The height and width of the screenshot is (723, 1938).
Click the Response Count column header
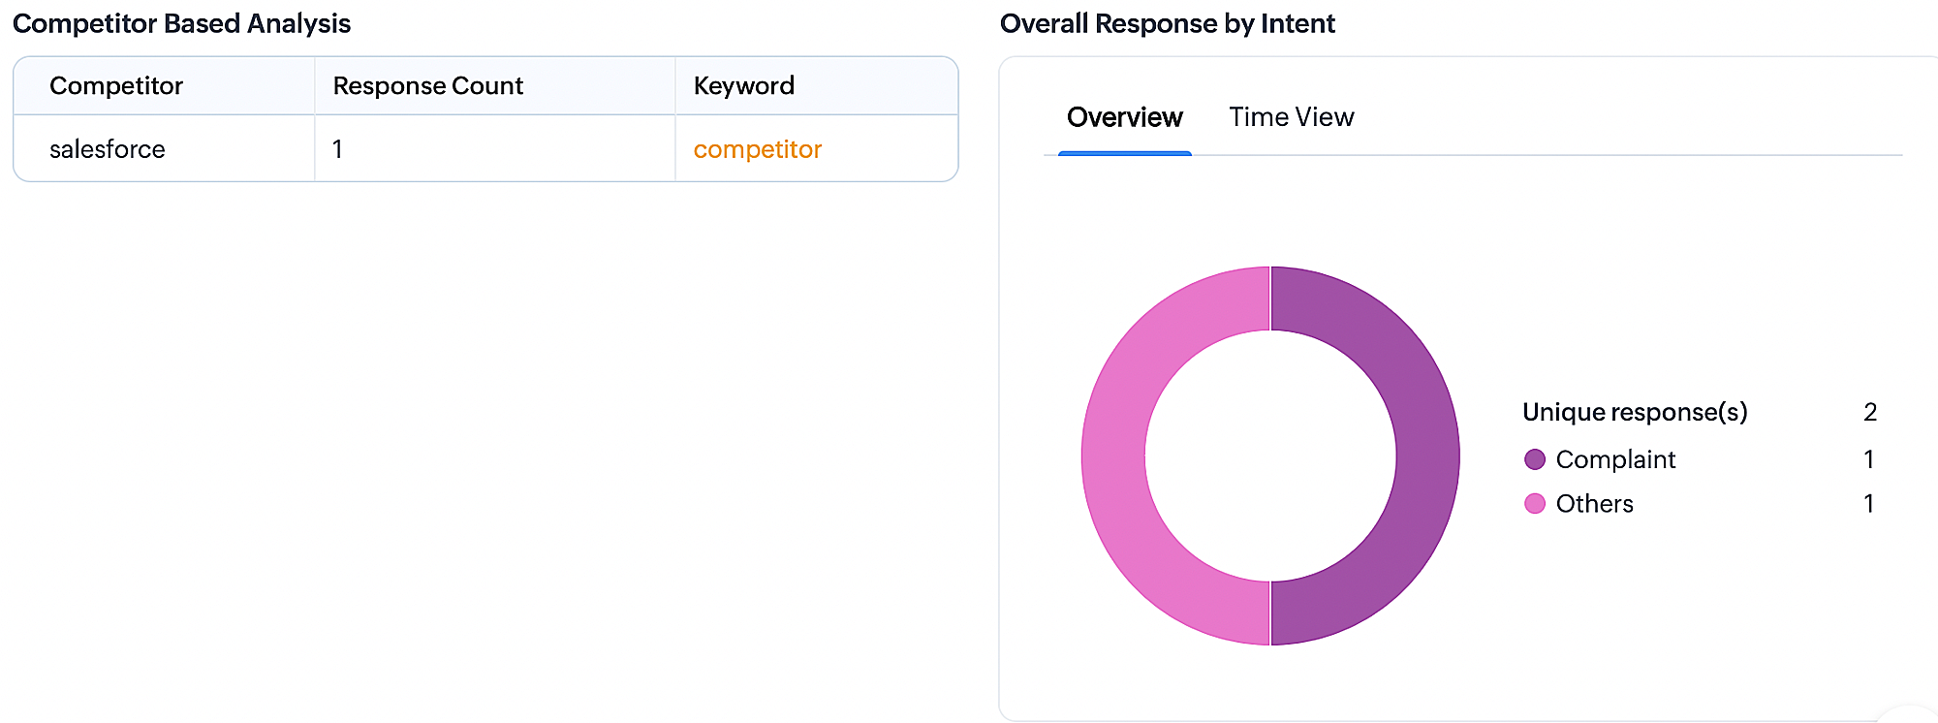pyautogui.click(x=428, y=86)
